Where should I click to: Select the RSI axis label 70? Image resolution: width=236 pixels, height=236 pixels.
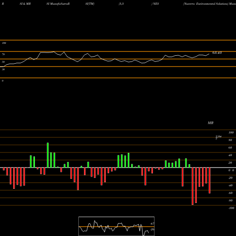pyautogui.click(x=3, y=54)
